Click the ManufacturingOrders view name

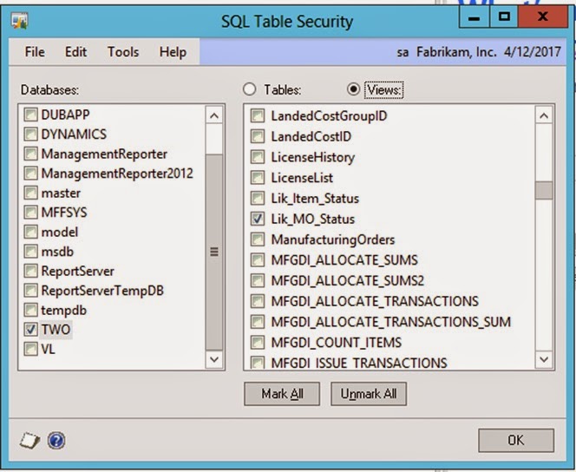(x=333, y=239)
